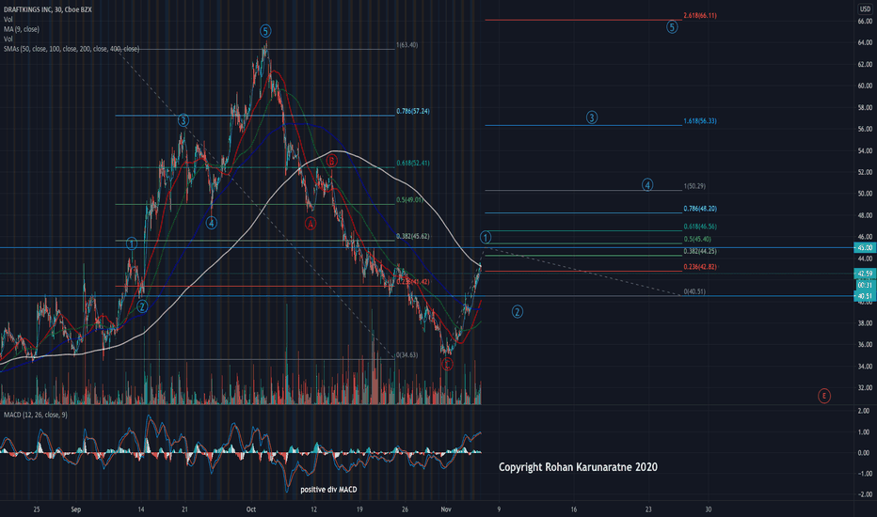The height and width of the screenshot is (517, 877).
Task: Click the blue wave 5 marker at the October peak
Action: click(265, 31)
